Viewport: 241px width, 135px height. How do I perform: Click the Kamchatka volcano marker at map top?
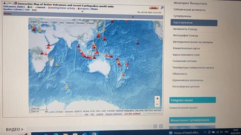tap(112, 21)
